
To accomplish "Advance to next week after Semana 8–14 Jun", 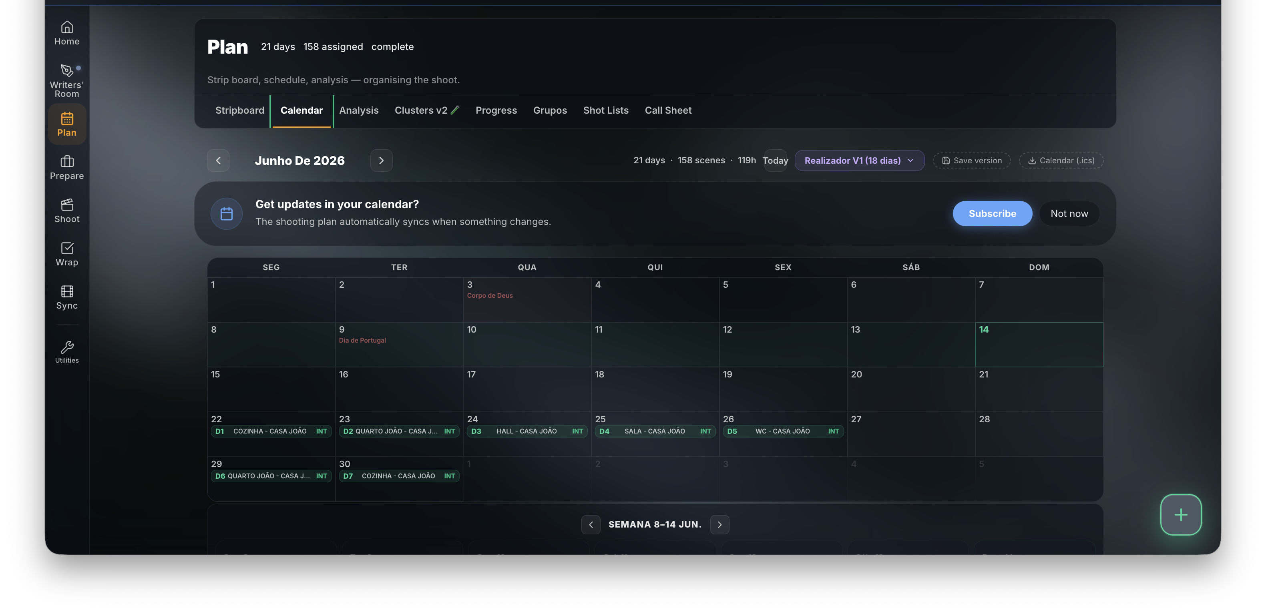I will (x=719, y=525).
